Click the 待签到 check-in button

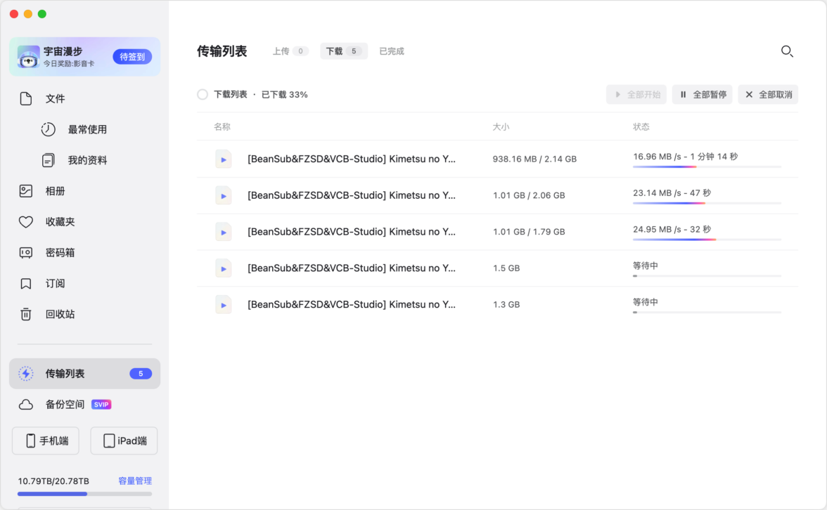tap(132, 57)
